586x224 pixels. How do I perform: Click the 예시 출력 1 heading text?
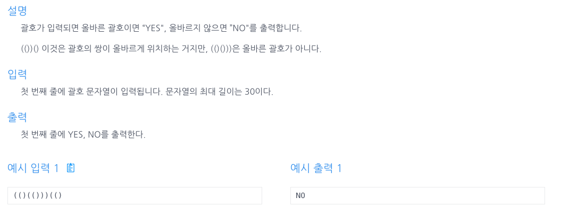[x=316, y=168]
